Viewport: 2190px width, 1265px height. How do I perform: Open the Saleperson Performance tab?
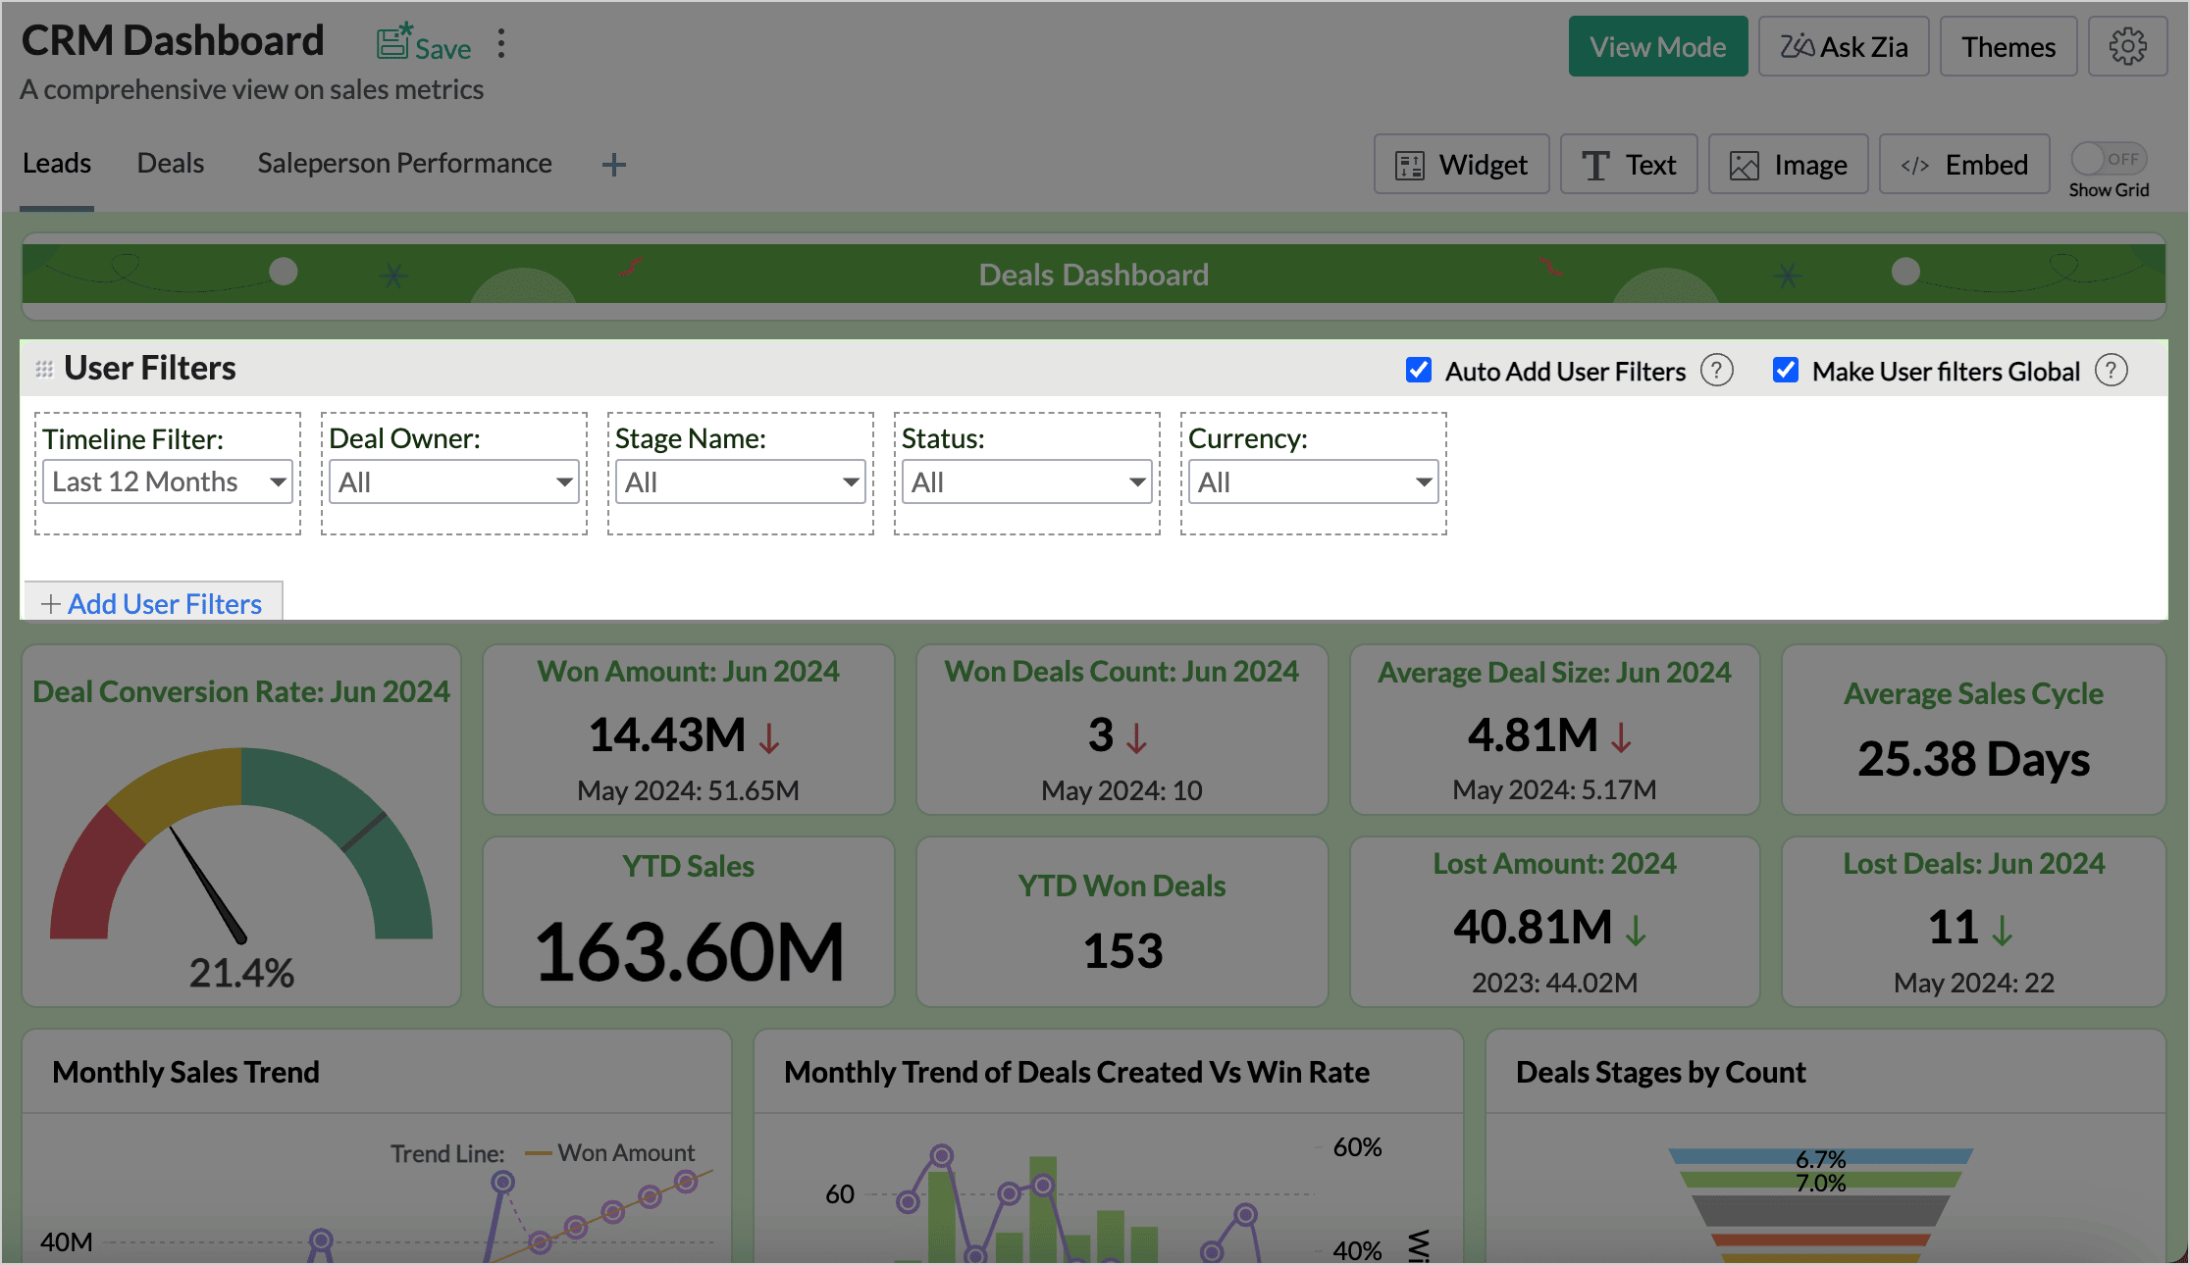pos(404,163)
